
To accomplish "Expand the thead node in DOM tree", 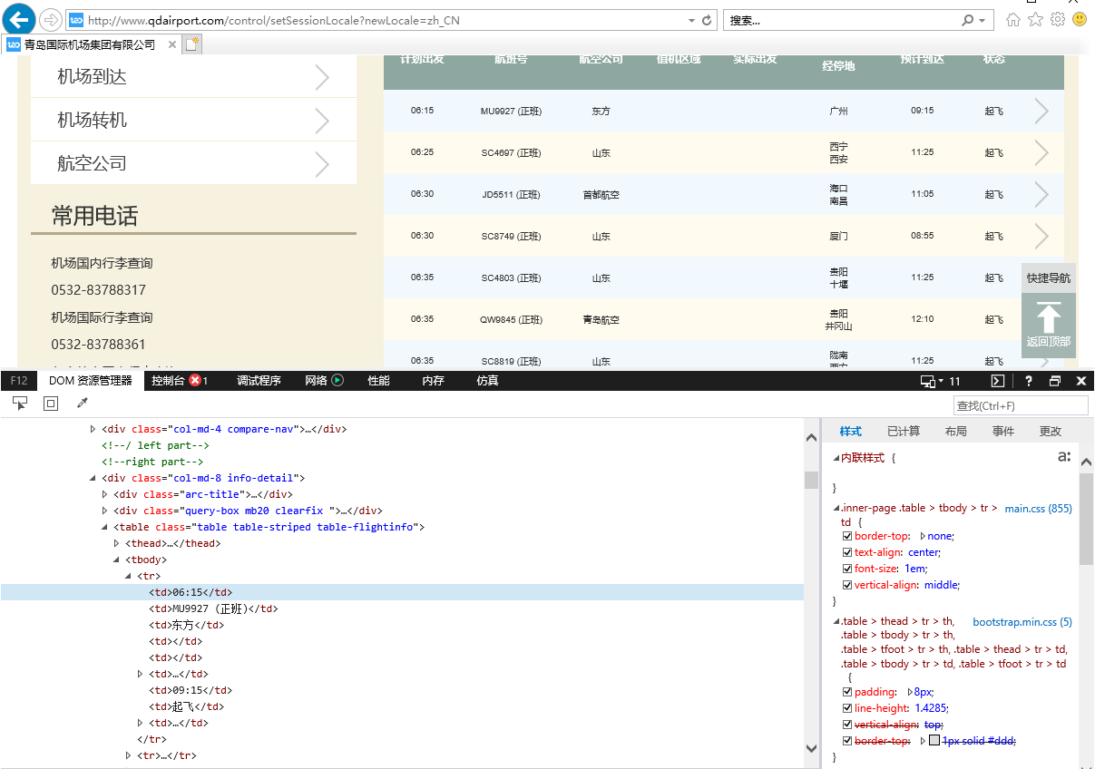I will 116,543.
